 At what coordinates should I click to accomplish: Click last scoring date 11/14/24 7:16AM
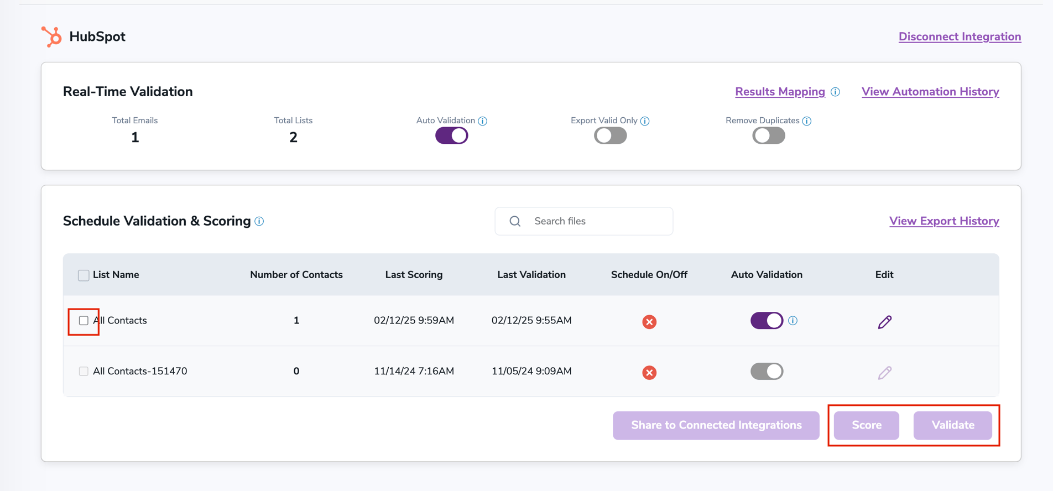coord(414,372)
